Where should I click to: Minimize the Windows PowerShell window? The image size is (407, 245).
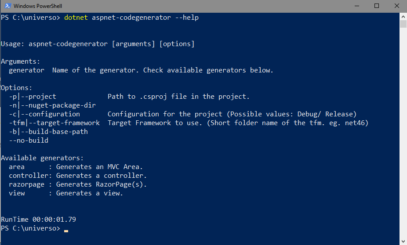(357, 6)
